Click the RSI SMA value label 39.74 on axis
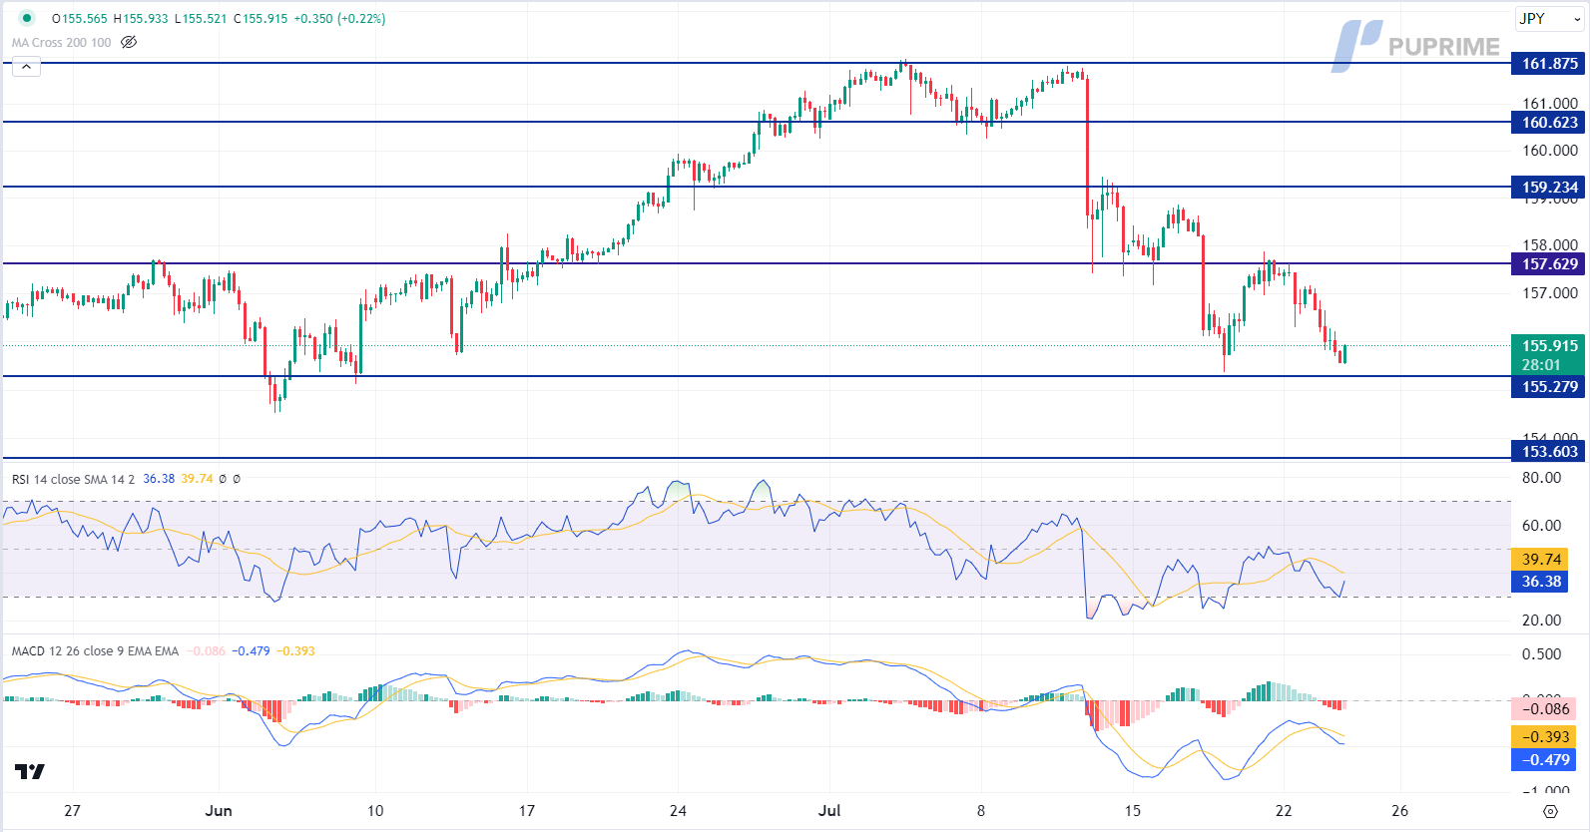The image size is (1590, 832). 1540,559
